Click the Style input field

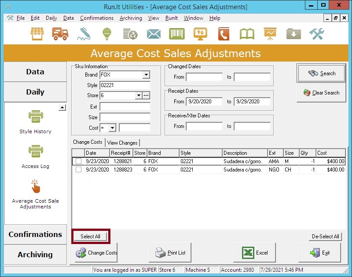(x=125, y=85)
